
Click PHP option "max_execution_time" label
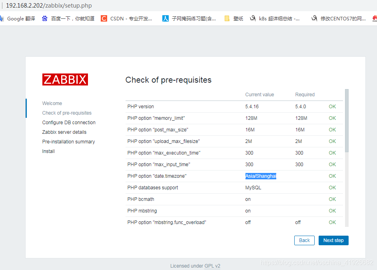[x=164, y=153]
